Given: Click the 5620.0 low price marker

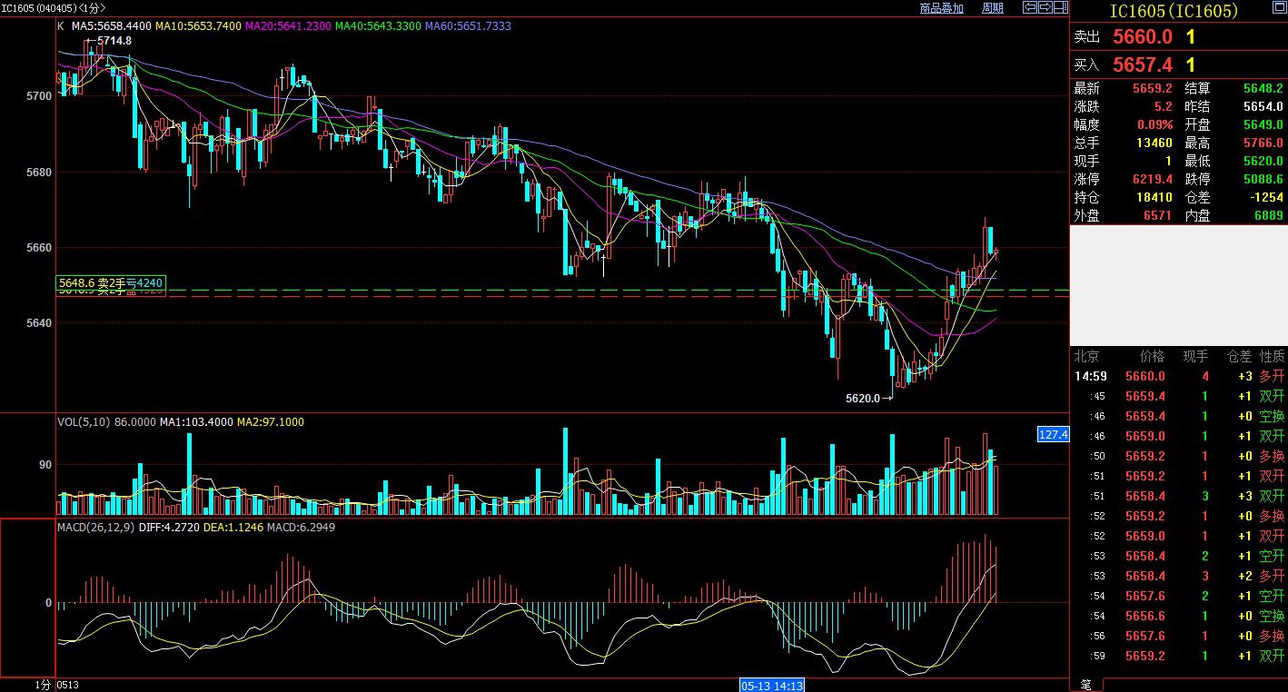Looking at the screenshot, I should [863, 398].
